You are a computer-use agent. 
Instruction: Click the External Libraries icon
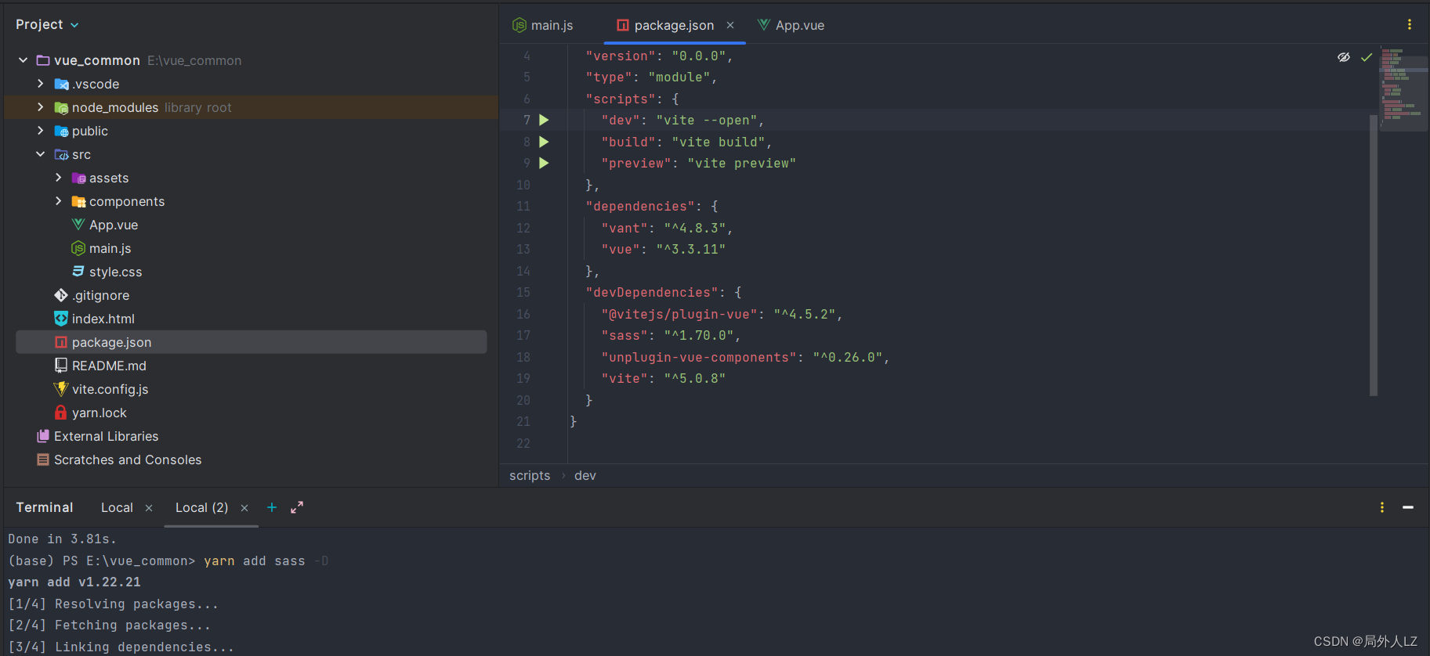coord(43,436)
